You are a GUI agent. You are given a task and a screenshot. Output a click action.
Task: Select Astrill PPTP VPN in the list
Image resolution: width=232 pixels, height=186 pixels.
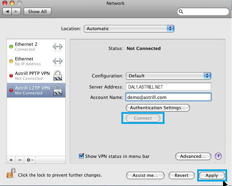click(x=36, y=76)
